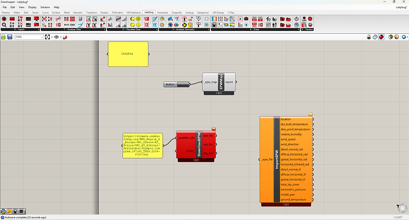
Task: Click the relative_humidity output
Action: coord(291,135)
